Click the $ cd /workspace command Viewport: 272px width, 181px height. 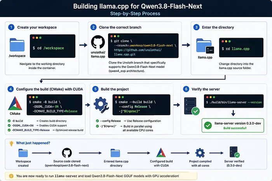click(x=48, y=48)
